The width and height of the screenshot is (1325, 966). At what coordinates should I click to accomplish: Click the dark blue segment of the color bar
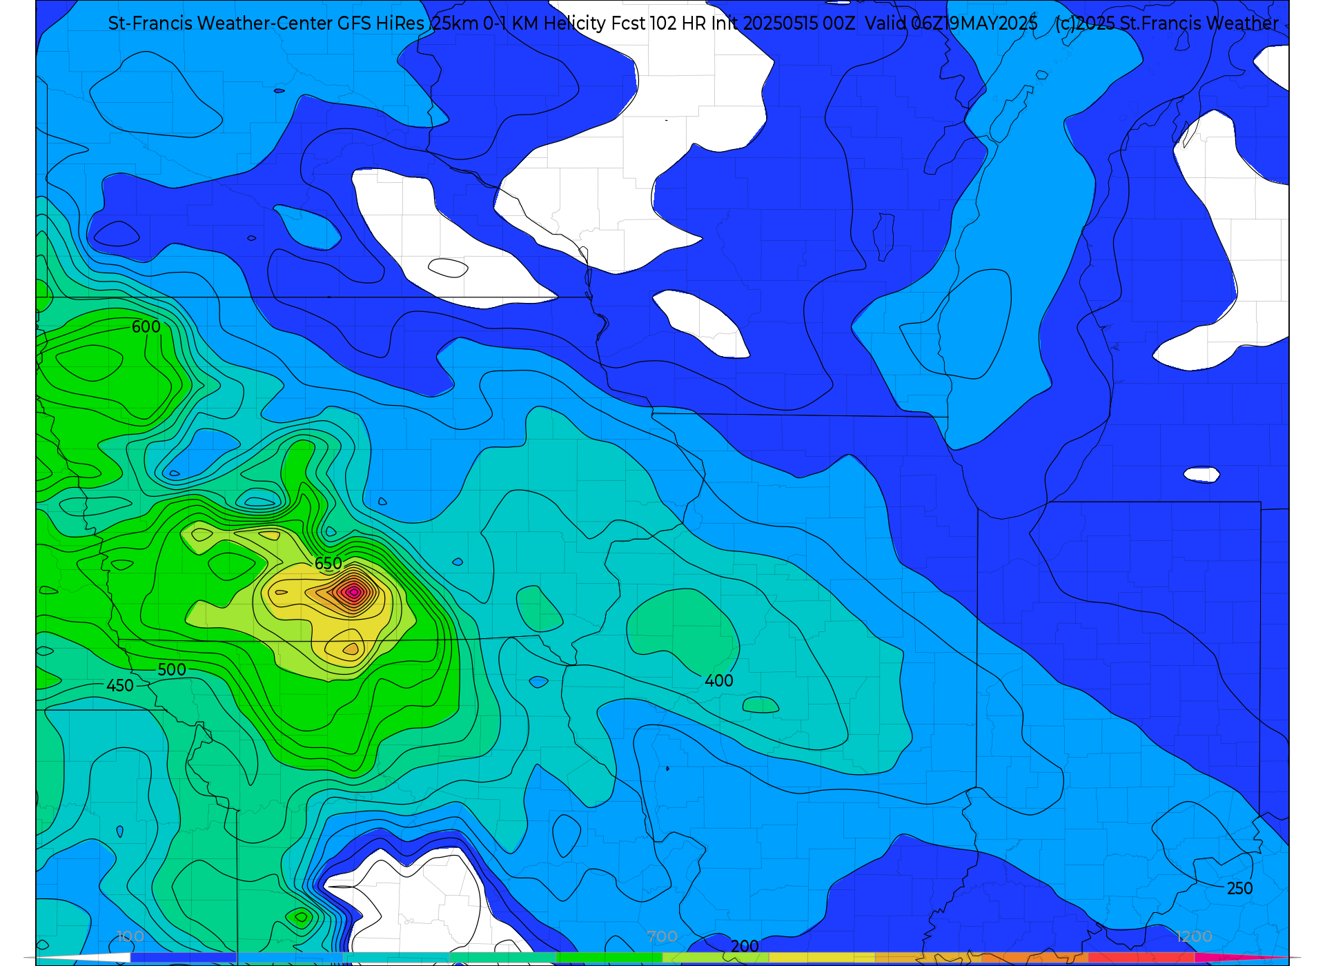[184, 958]
